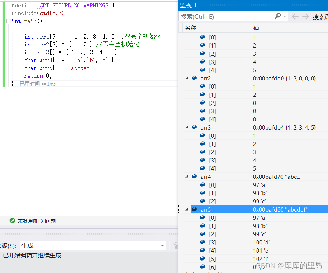Click the cube icon of arr5 element [5]
This screenshot has height=273, width=328.
pyautogui.click(x=203, y=259)
